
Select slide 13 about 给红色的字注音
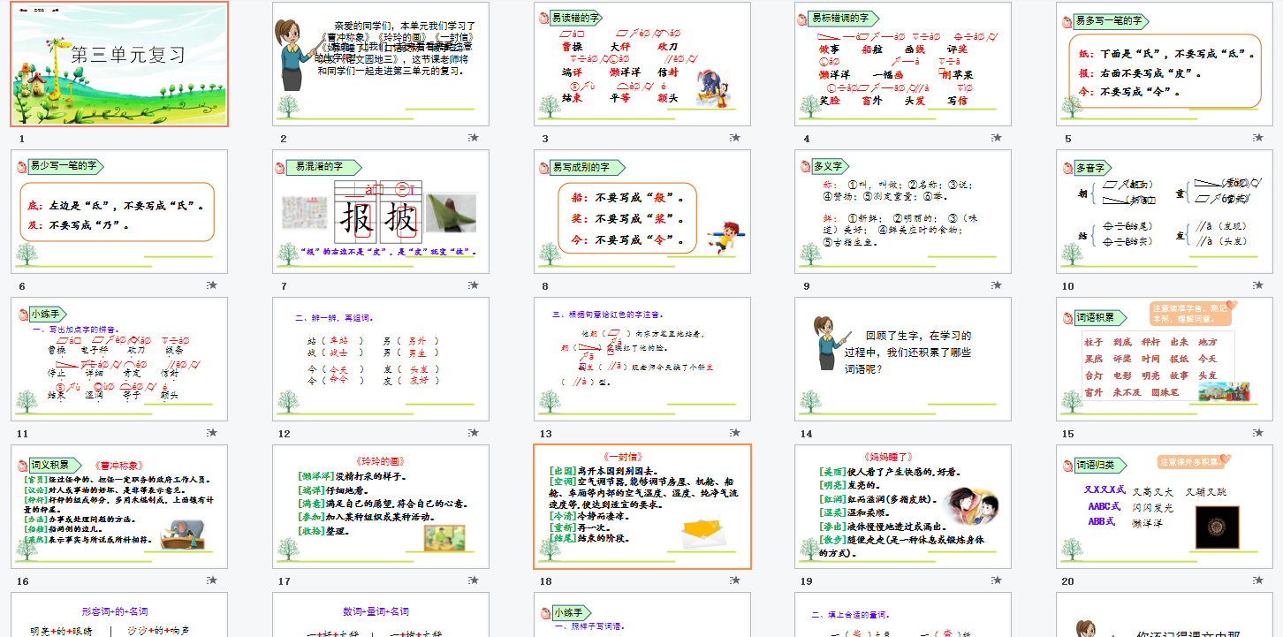642,359
